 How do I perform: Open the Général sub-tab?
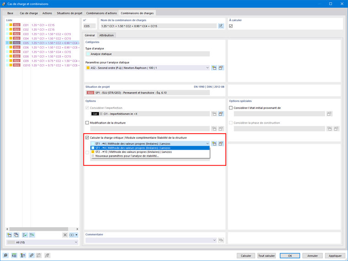click(x=90, y=35)
